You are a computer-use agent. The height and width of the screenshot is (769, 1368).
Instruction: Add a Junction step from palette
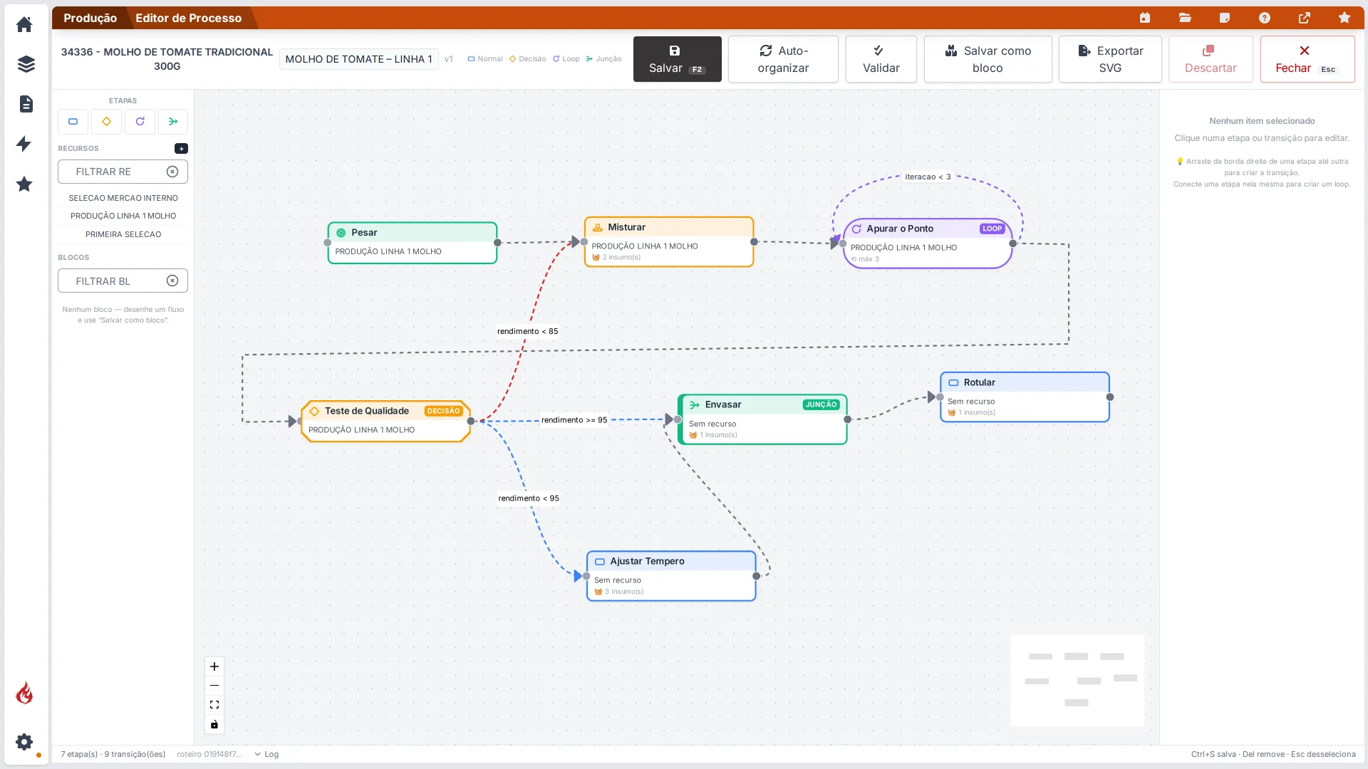(x=173, y=122)
